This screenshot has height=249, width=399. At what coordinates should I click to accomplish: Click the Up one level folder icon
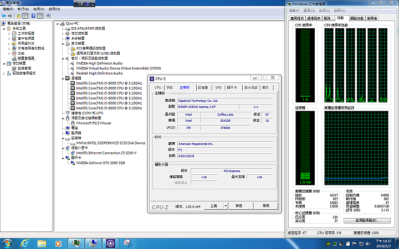19,15
